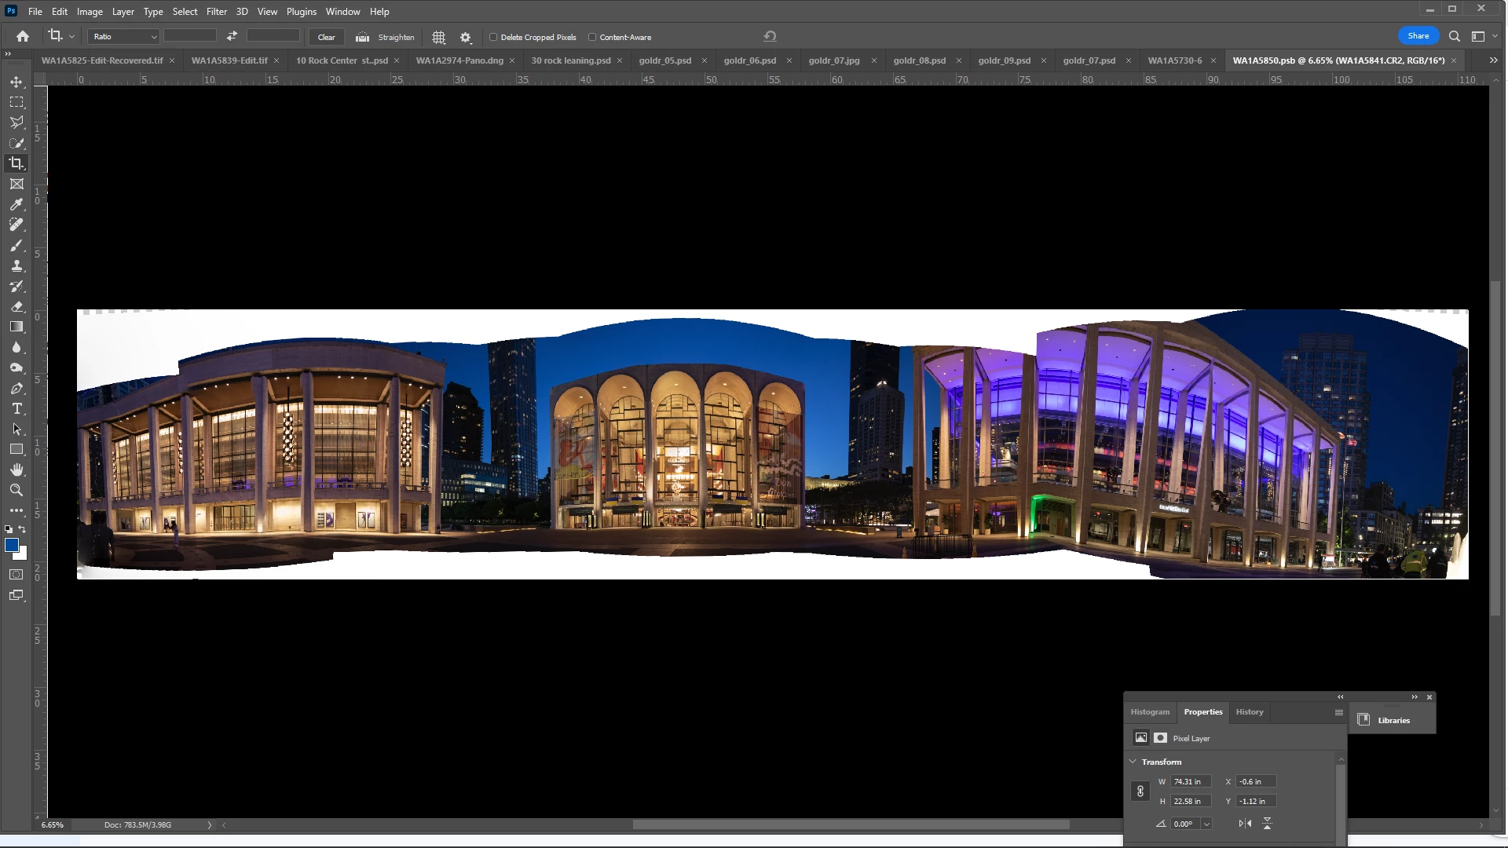Click the blue Share button
This screenshot has height=848, width=1508.
[x=1418, y=36]
